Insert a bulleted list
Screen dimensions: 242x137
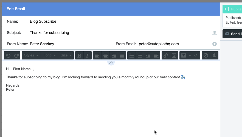tap(132, 56)
